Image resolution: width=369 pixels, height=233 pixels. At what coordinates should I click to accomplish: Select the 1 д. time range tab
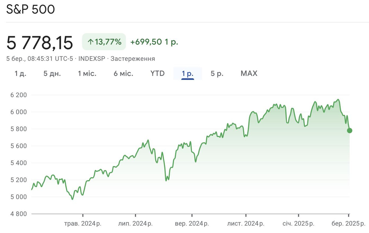20,74
